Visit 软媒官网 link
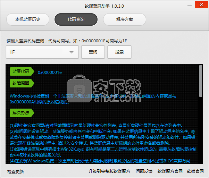This screenshot has height=178, width=209. (x=195, y=171)
